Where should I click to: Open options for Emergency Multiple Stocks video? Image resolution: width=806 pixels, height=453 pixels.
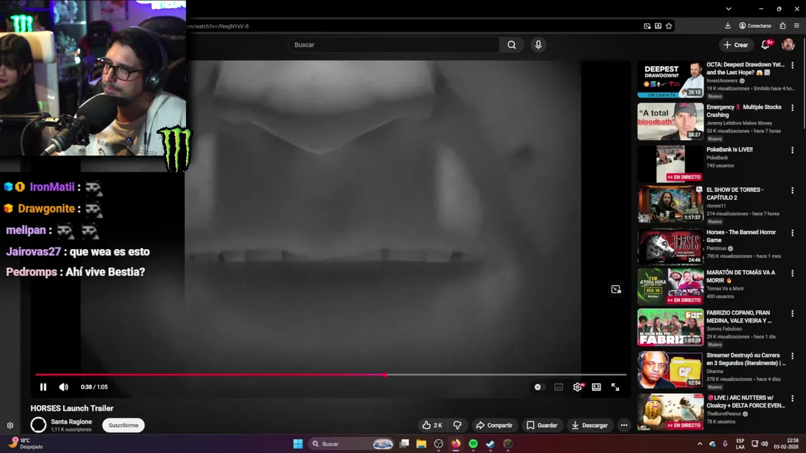click(793, 108)
